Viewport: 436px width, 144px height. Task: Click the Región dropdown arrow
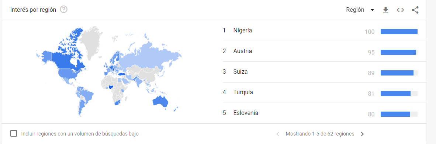(x=372, y=10)
